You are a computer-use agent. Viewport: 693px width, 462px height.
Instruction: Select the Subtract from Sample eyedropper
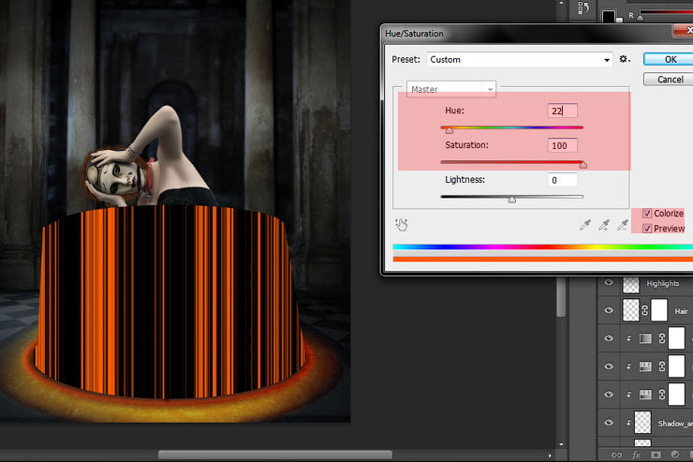coord(625,225)
